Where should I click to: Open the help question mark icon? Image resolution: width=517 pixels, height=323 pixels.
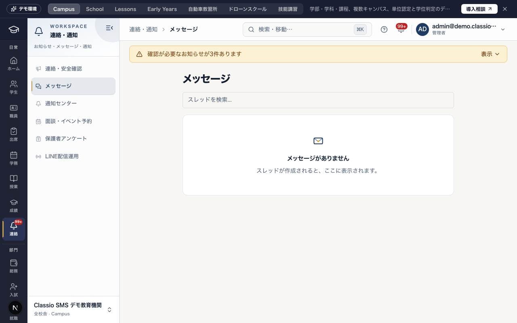tap(384, 29)
